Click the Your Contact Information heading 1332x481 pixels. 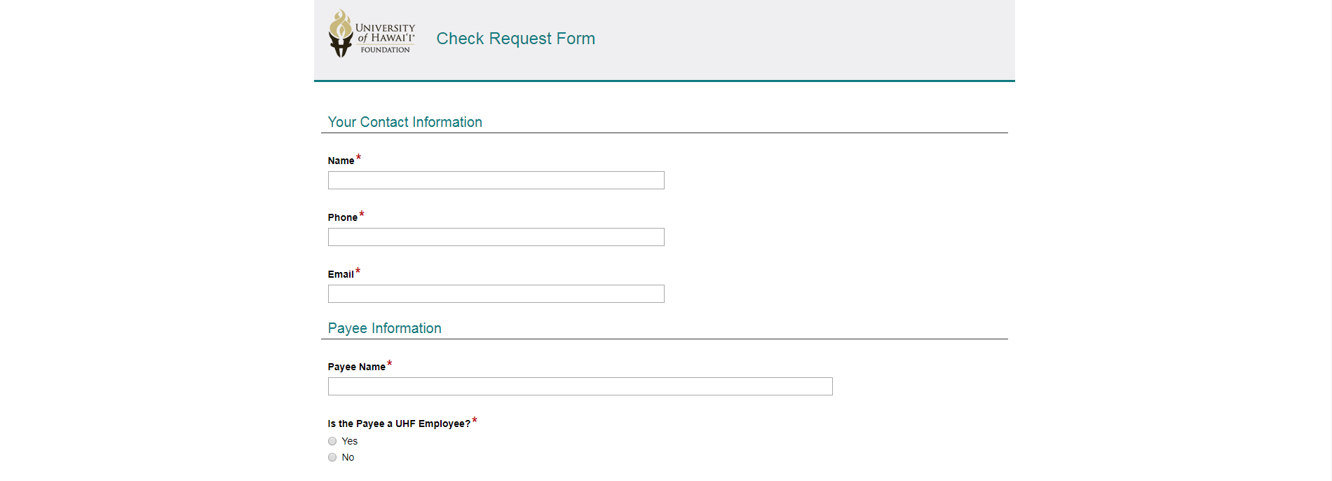click(x=405, y=122)
